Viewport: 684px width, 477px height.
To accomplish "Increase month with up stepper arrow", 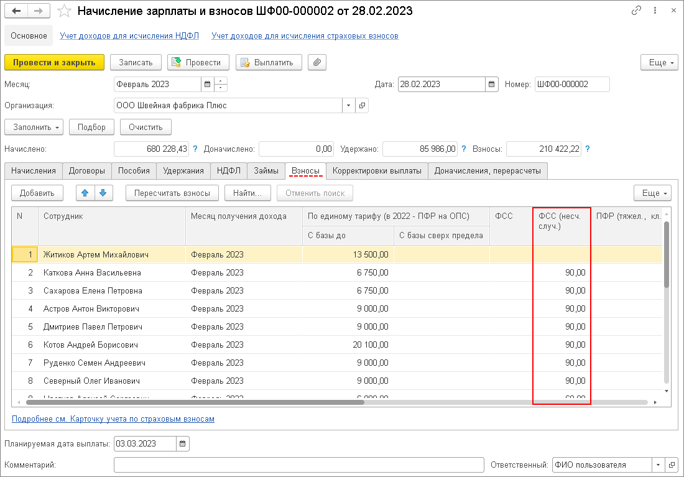I will tap(221, 81).
